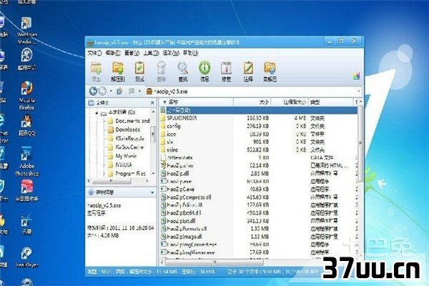This screenshot has height=286, width=429.
Task: Select the HaoZip.dll file row
Action: (259, 174)
